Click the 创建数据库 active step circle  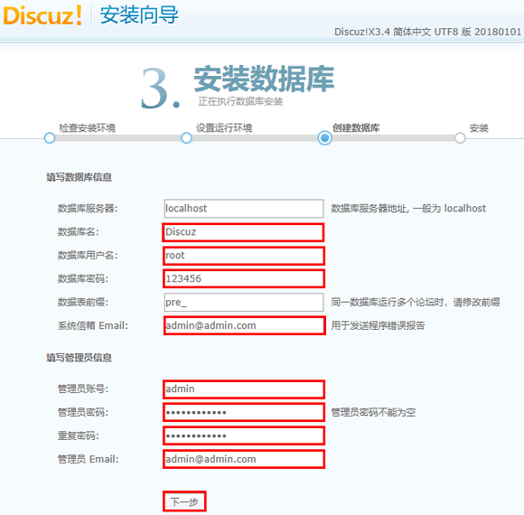[x=325, y=137]
